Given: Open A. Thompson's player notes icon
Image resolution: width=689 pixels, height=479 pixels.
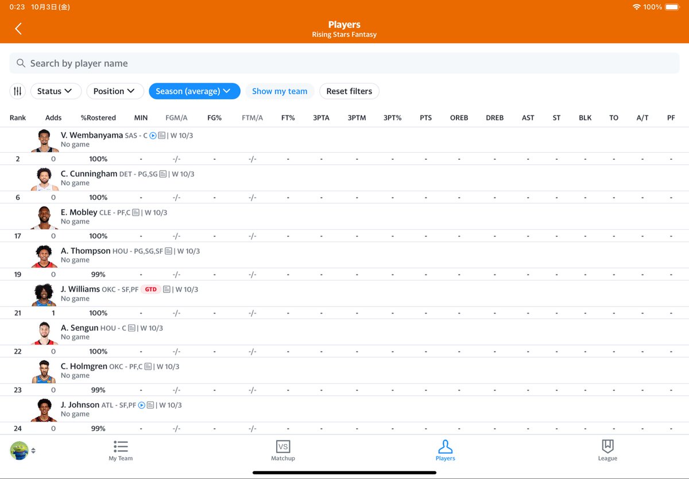Looking at the screenshot, I should click(x=169, y=251).
